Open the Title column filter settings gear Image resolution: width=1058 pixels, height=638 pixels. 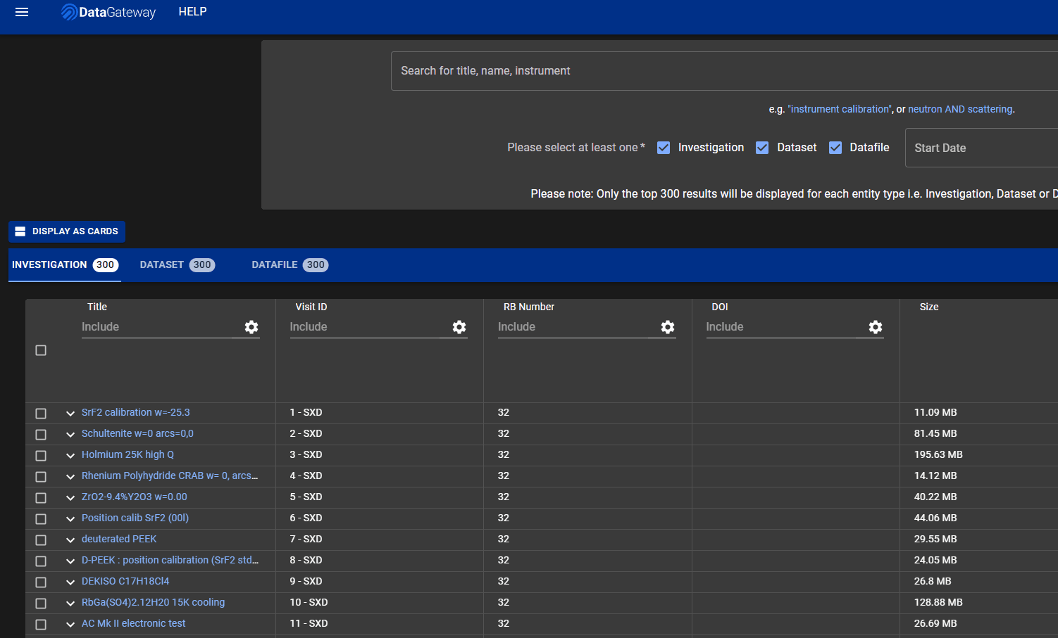(251, 327)
